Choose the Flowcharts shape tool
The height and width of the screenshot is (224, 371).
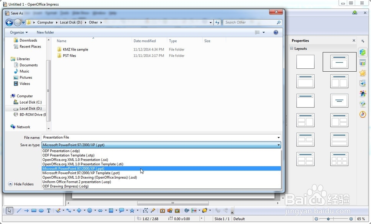[111, 211]
